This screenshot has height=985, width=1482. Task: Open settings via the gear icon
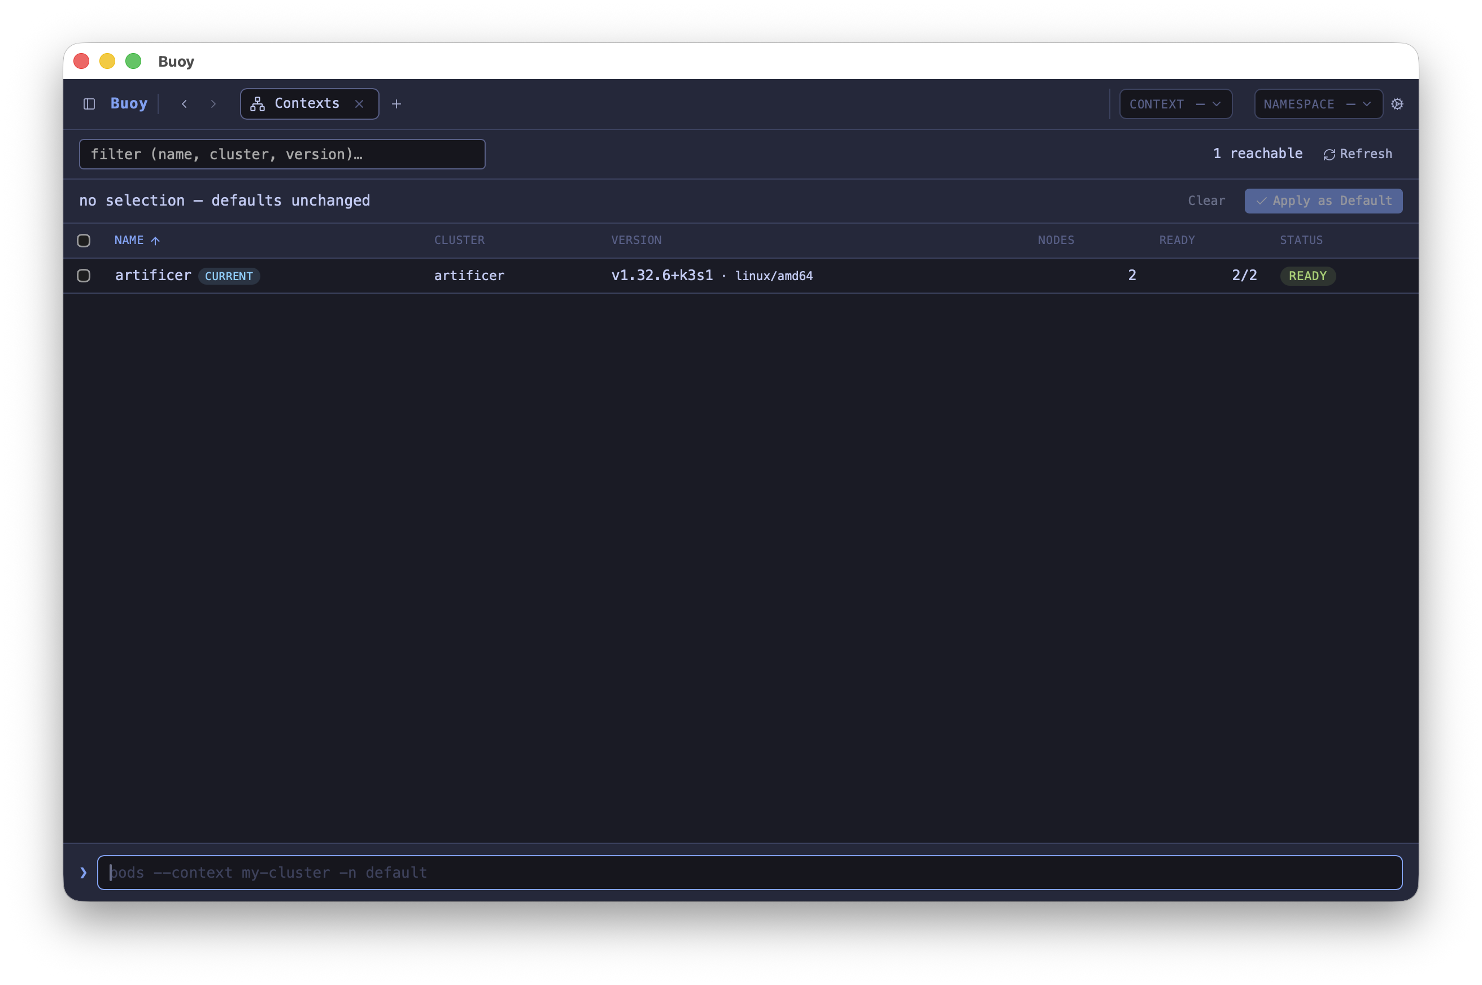pos(1397,104)
